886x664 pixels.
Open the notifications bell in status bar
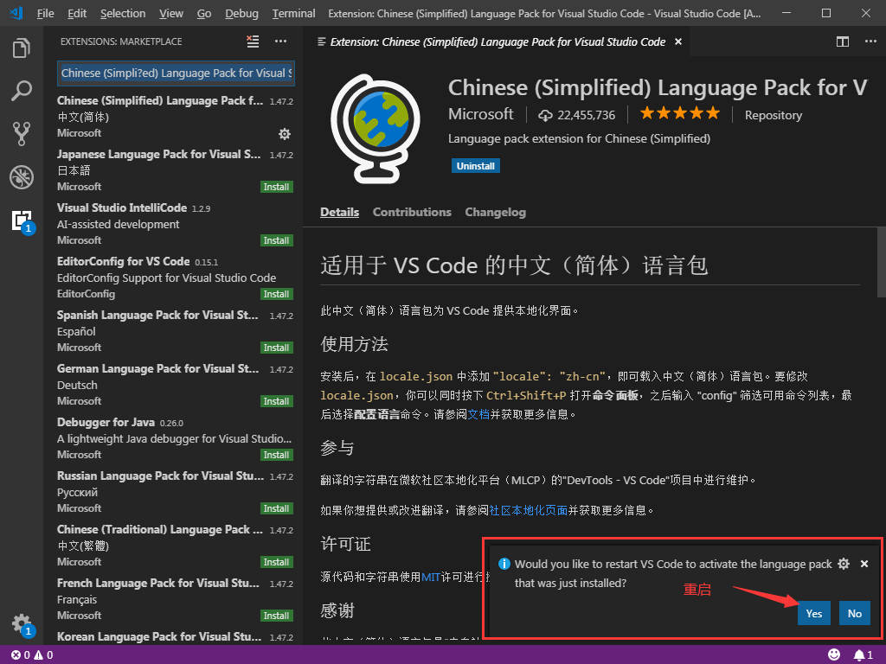pyautogui.click(x=862, y=654)
